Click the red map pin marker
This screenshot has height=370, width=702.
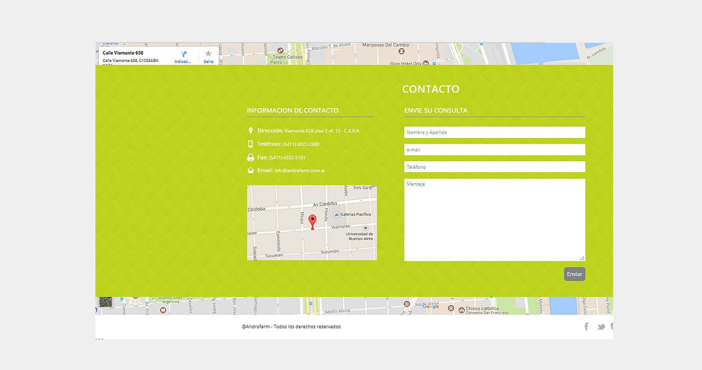point(313,221)
